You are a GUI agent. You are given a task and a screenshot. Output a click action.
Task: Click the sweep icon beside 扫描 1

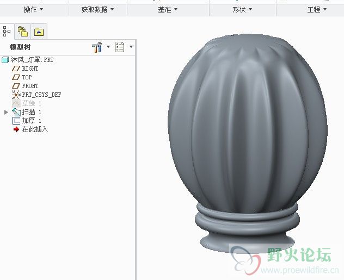[x=16, y=112]
